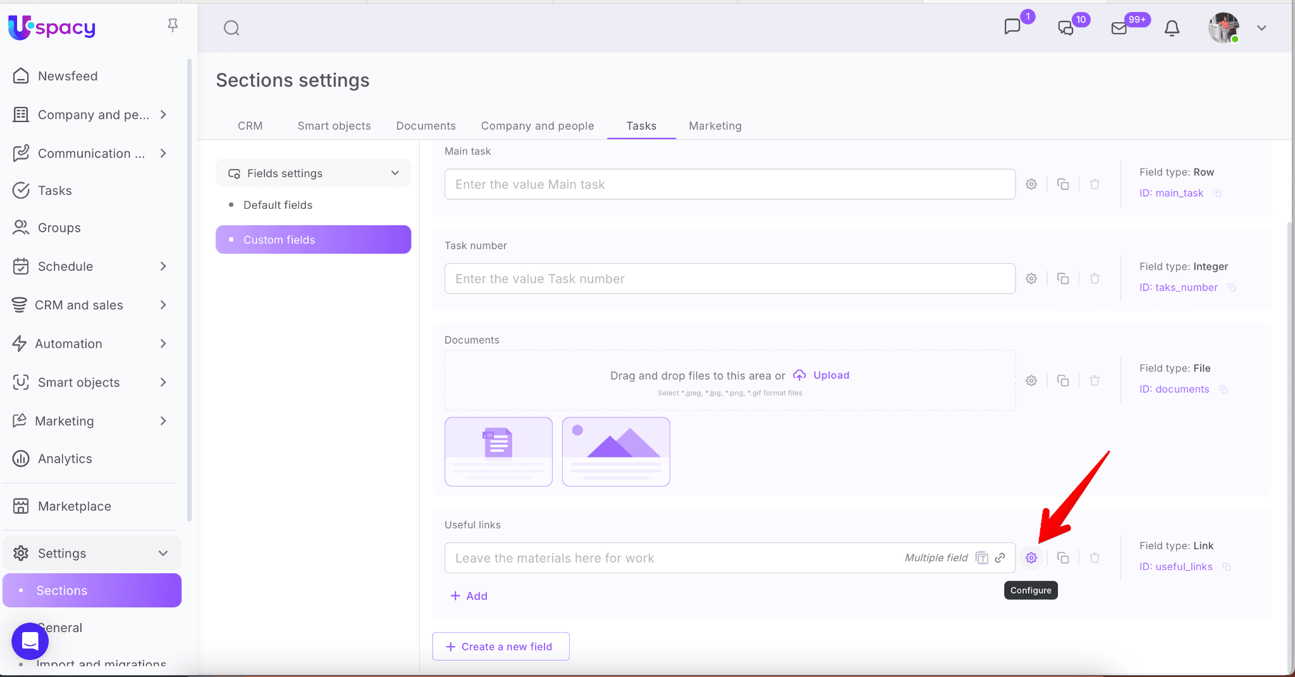Viewport: 1295px width, 677px height.
Task: Select Default fields in the settings list
Action: [x=278, y=205]
